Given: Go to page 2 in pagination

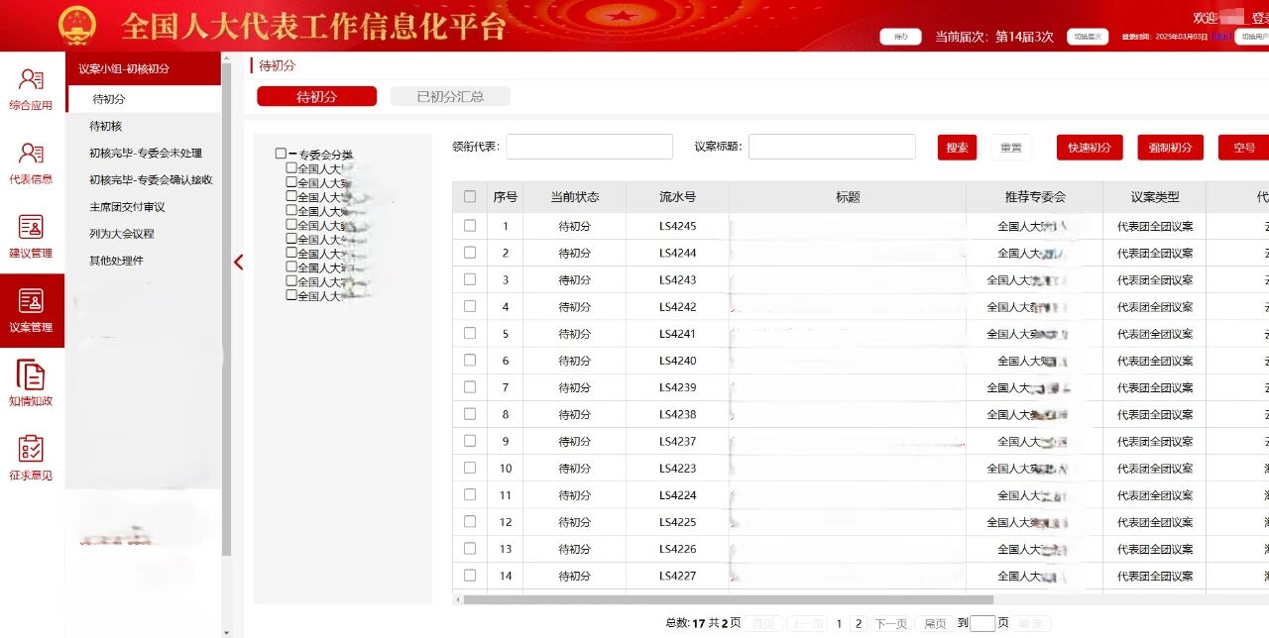Looking at the screenshot, I should click(859, 624).
